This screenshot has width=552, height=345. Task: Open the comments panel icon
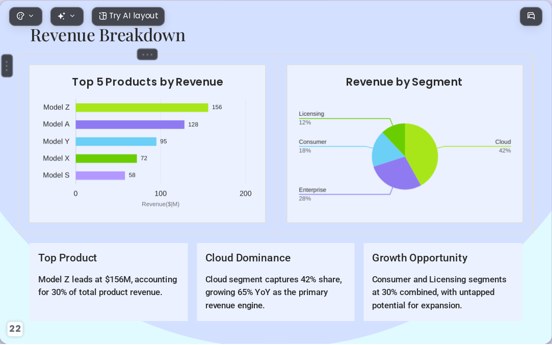point(531,16)
